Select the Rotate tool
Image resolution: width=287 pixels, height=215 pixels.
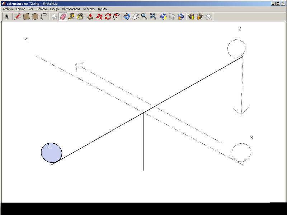click(108, 16)
